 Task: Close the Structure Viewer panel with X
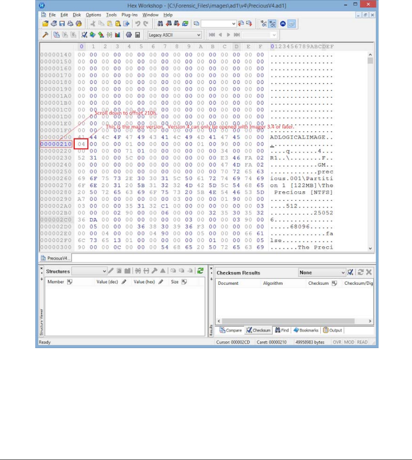coord(41,268)
